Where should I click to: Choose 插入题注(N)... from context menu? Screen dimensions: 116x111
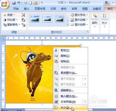pos(70,96)
